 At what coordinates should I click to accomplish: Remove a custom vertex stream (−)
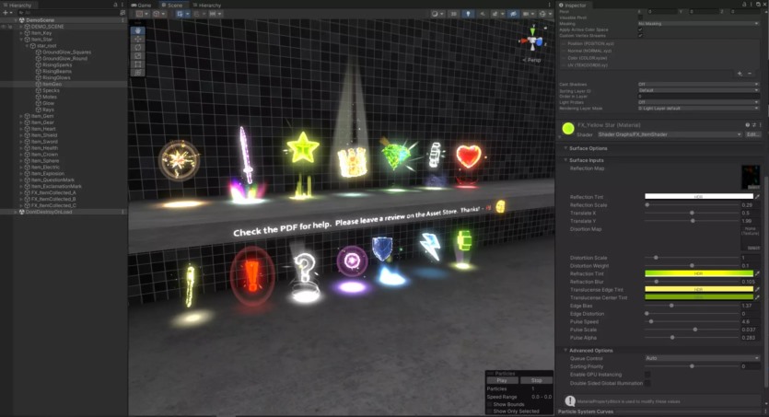pyautogui.click(x=750, y=74)
